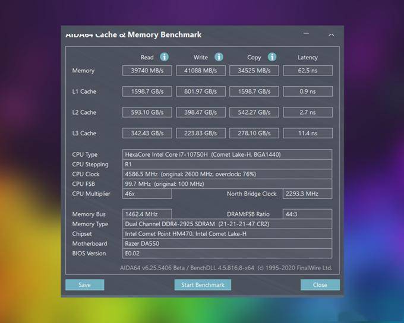This screenshot has height=323, width=404.
Task: Select Memory Latency value 62.5 ns
Action: (308, 71)
